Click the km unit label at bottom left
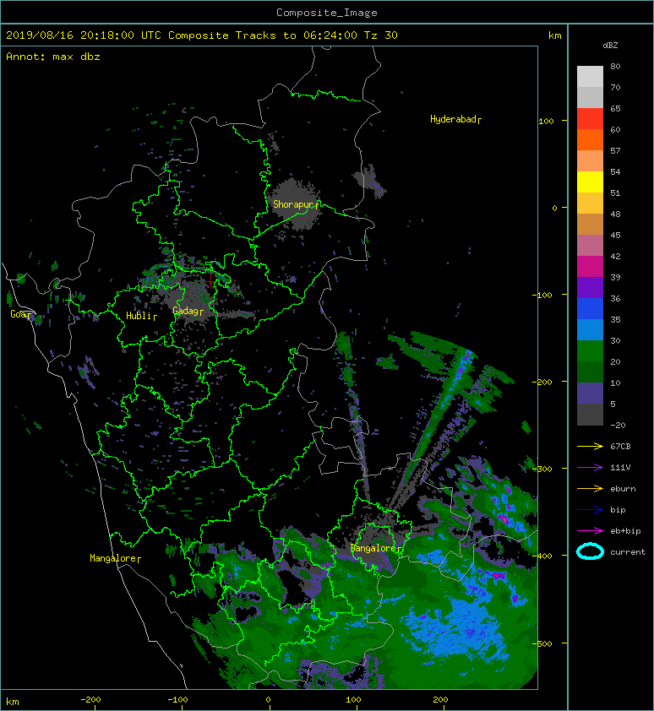654x711 pixels. (x=13, y=702)
